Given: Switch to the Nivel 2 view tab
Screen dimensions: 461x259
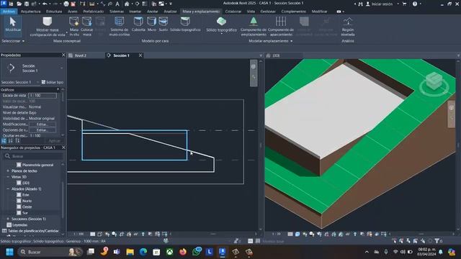Looking at the screenshot, I should pyautogui.click(x=80, y=55).
